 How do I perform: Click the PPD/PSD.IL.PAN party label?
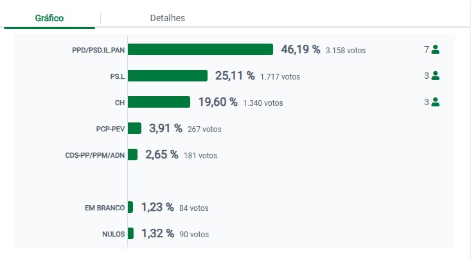(x=98, y=50)
